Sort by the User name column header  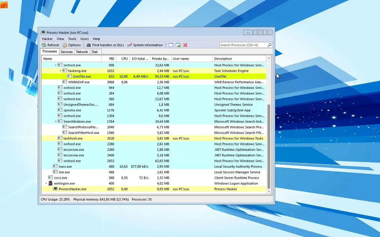(x=192, y=59)
